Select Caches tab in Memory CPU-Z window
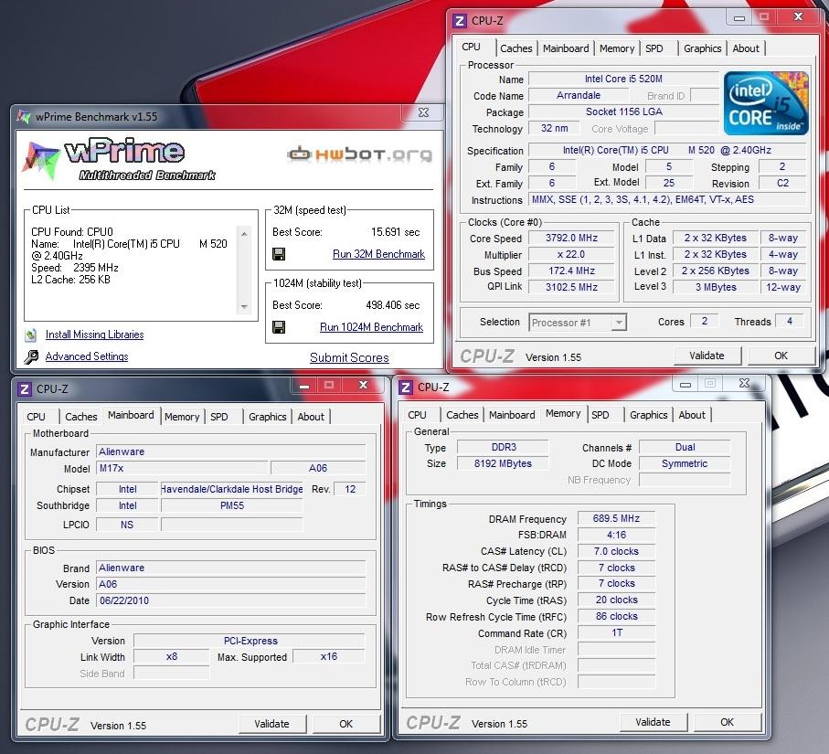 462,415
